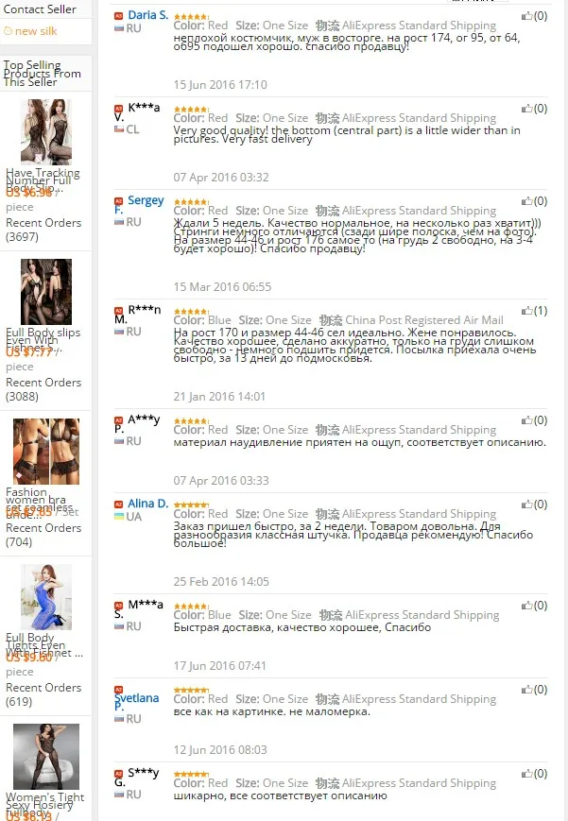
Task: Open Women's Tight Sexy Hosiery product title
Action: 45,804
